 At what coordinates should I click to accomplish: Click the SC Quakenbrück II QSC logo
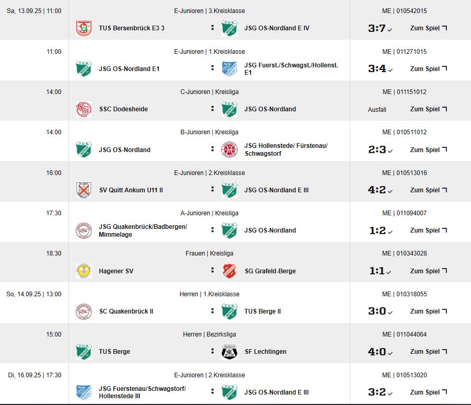click(x=84, y=311)
